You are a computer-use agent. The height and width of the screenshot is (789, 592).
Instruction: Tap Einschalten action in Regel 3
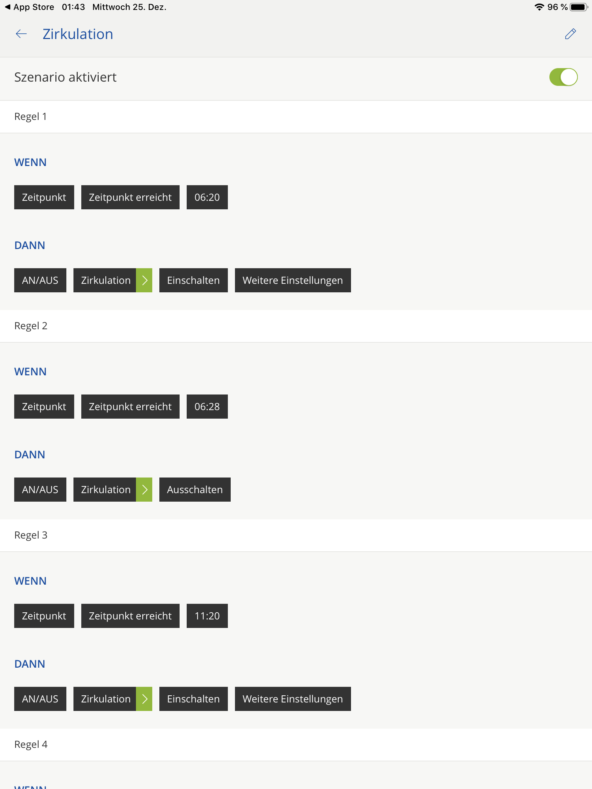[x=193, y=699]
